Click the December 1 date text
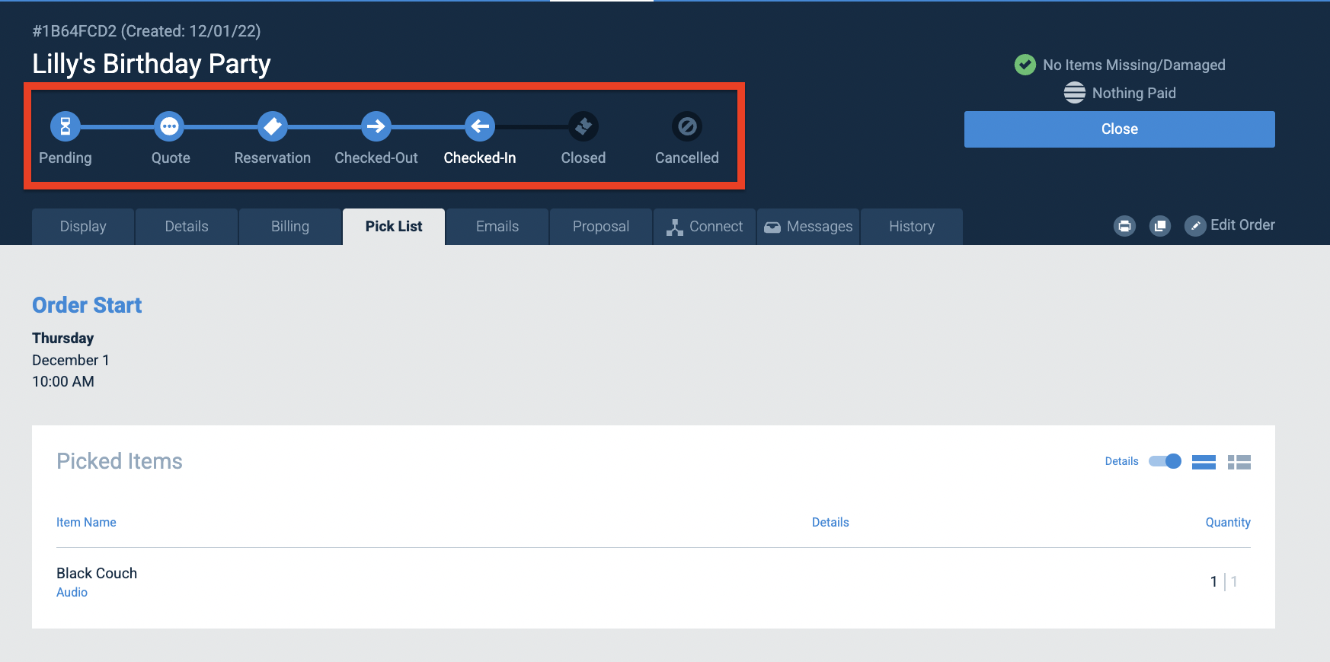 (71, 360)
